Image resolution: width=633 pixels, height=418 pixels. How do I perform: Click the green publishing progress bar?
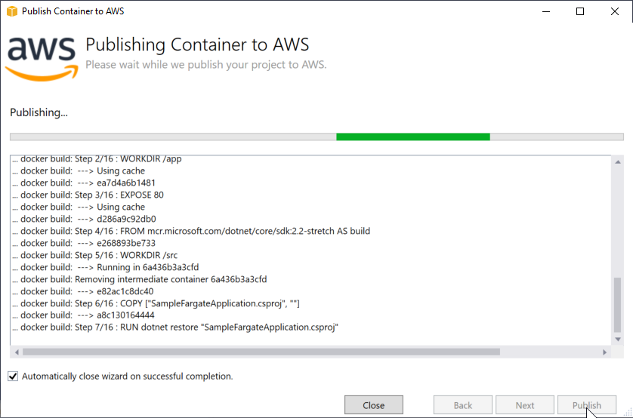tap(413, 137)
